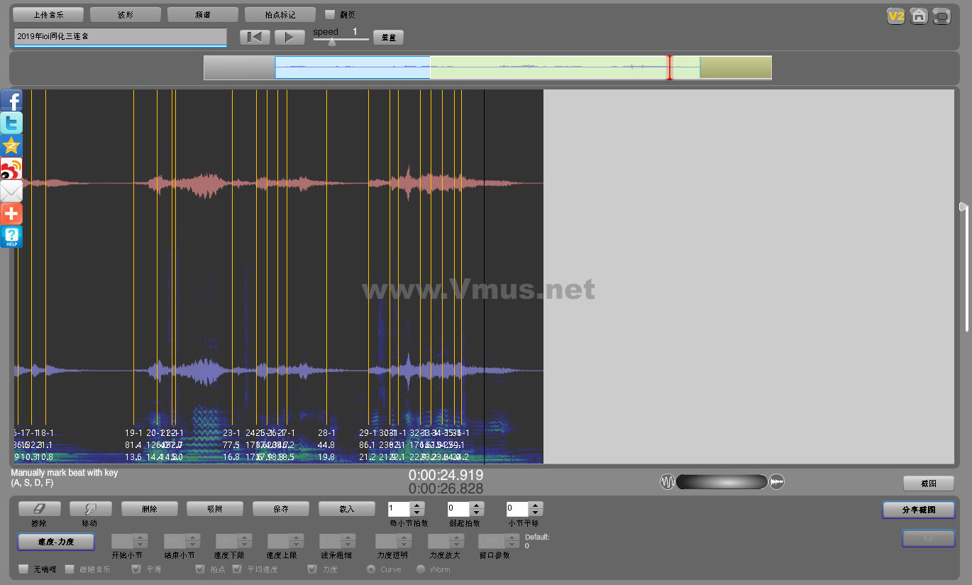This screenshot has height=585, width=972.
Task: Increase the 小节平移 stepper value
Action: tap(536, 505)
